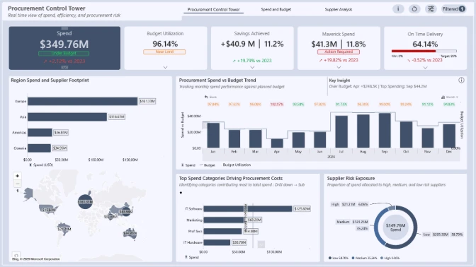
Task: Select the Marketing category bar
Action: (x=225, y=220)
